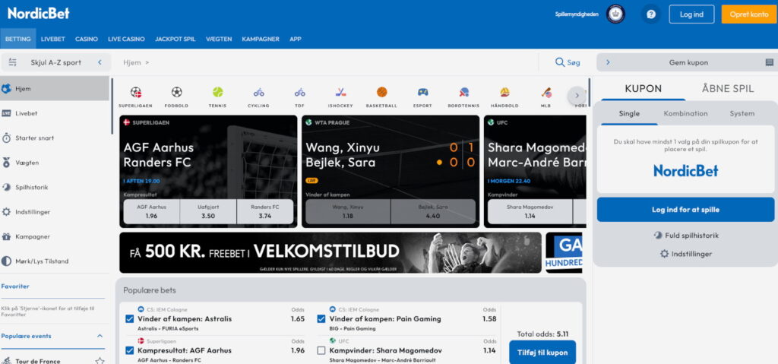This screenshot has width=778, height=364.
Task: Uncheck Kampresultat: AGF Aarhus
Action: click(x=129, y=350)
